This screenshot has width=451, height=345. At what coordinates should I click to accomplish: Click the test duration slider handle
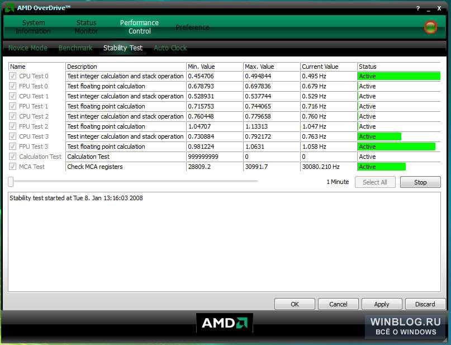(11, 182)
